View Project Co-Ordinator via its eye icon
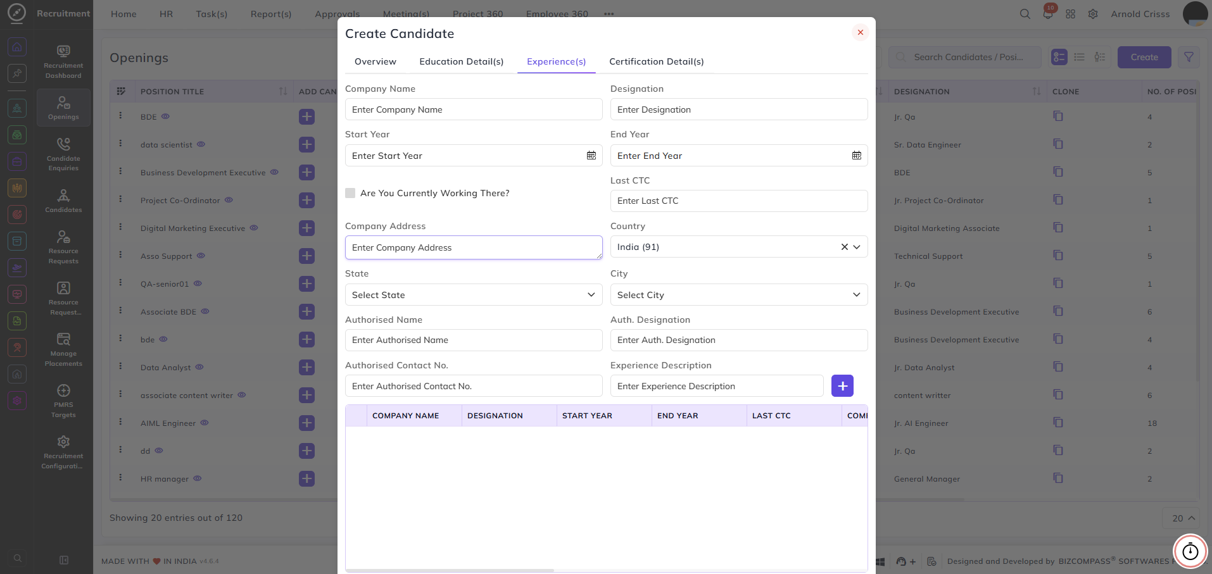The image size is (1212, 574). 229,200
